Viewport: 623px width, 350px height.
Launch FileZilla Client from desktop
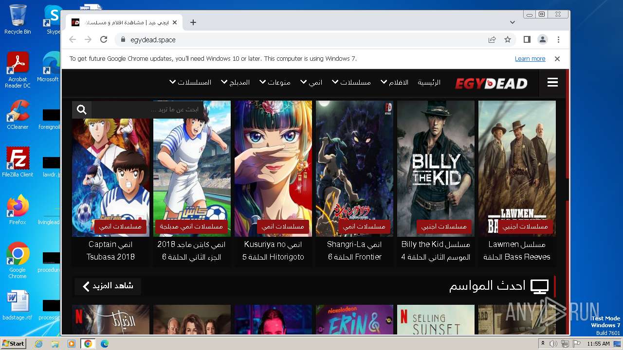[x=18, y=162]
